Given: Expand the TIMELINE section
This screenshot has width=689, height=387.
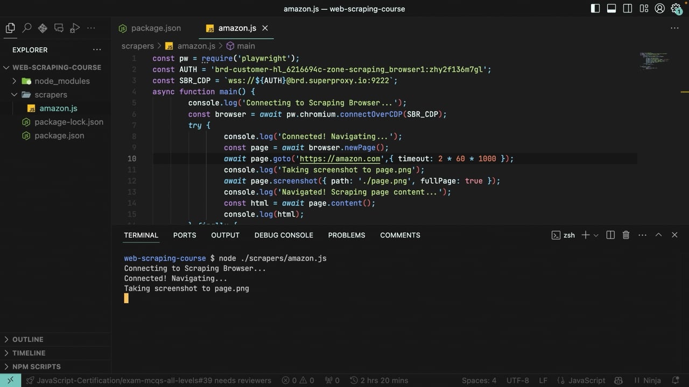Looking at the screenshot, I should click(x=56, y=353).
